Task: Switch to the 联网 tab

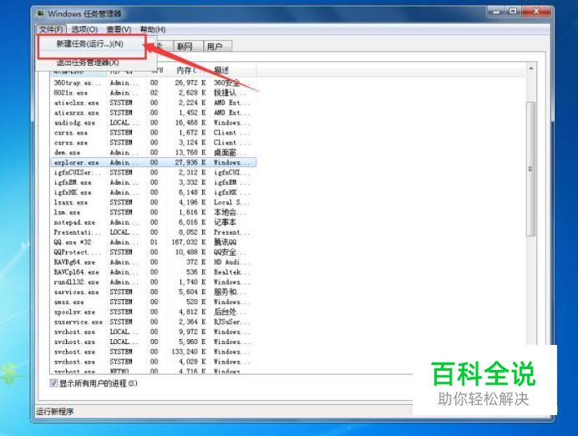Action: click(188, 46)
